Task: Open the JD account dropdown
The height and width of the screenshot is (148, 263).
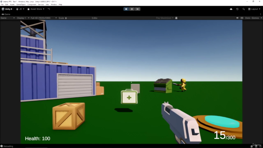Action: click(20, 9)
